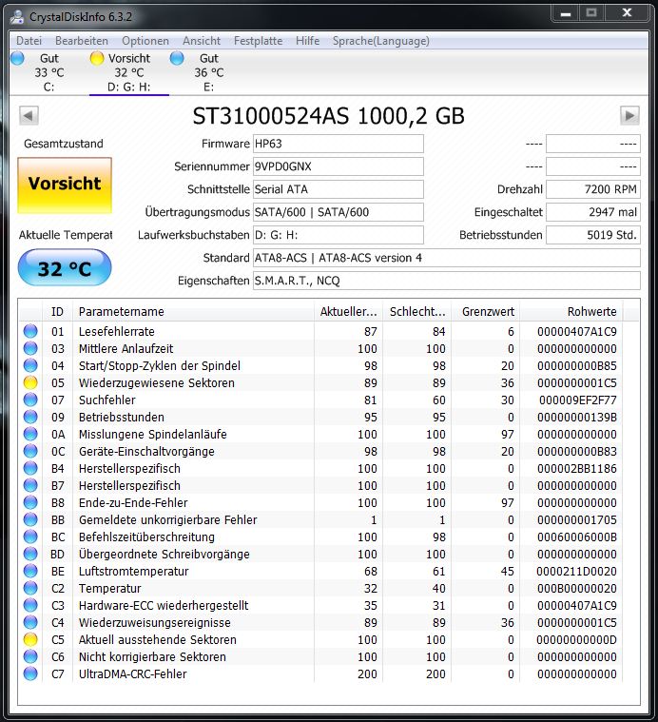Select the D: G: H: drive tab
This screenshot has width=658, height=722.
[x=128, y=72]
